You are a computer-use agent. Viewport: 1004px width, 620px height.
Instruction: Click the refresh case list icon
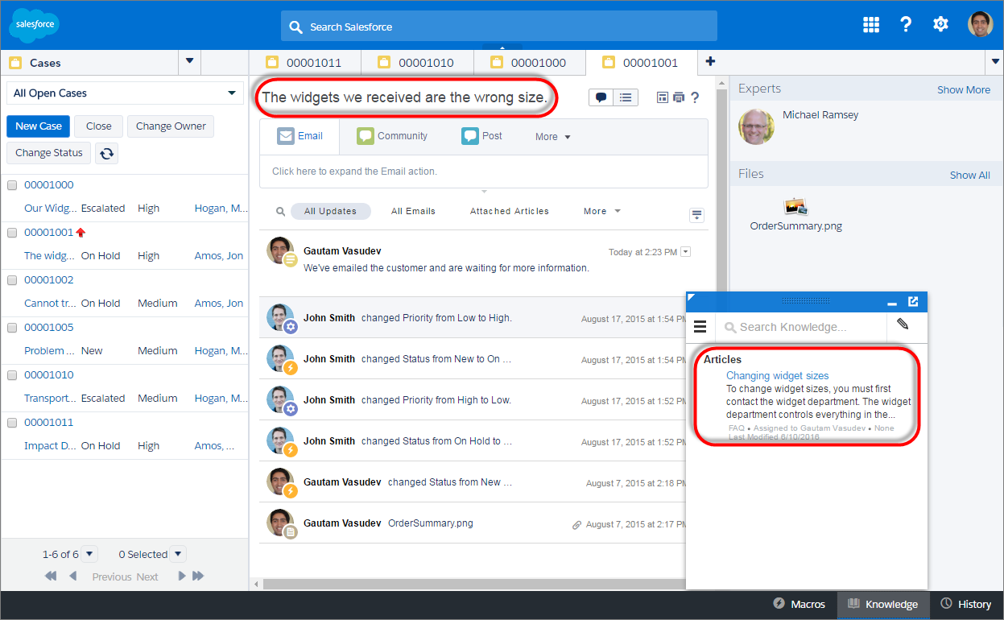click(106, 153)
